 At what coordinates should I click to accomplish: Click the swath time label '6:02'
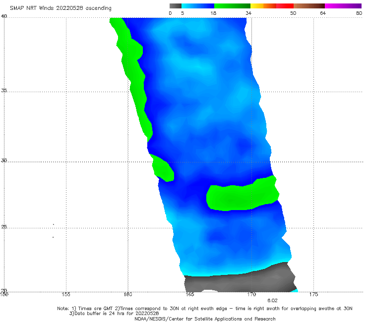point(272,301)
